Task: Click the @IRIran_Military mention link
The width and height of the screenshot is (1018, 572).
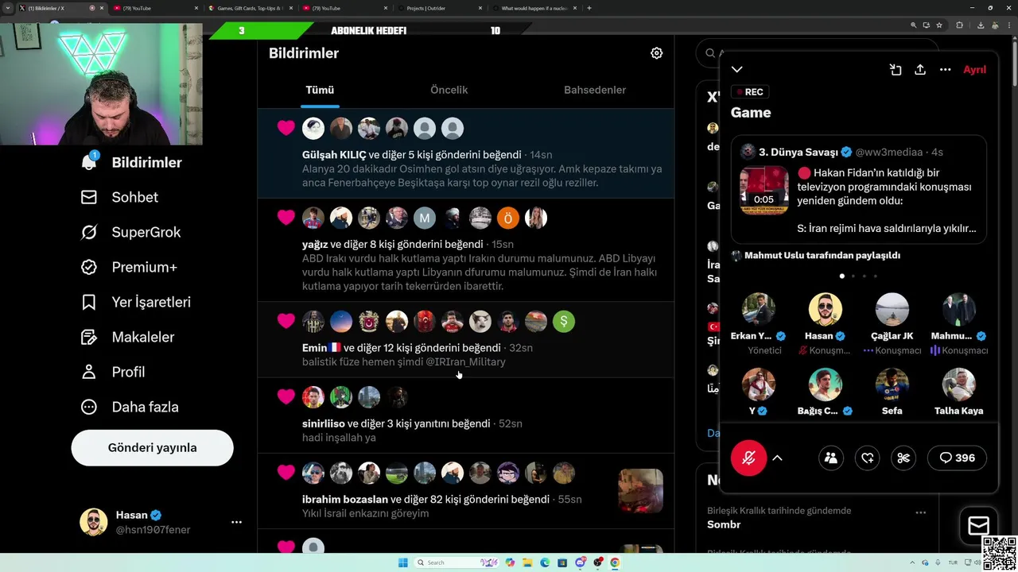Action: (465, 361)
